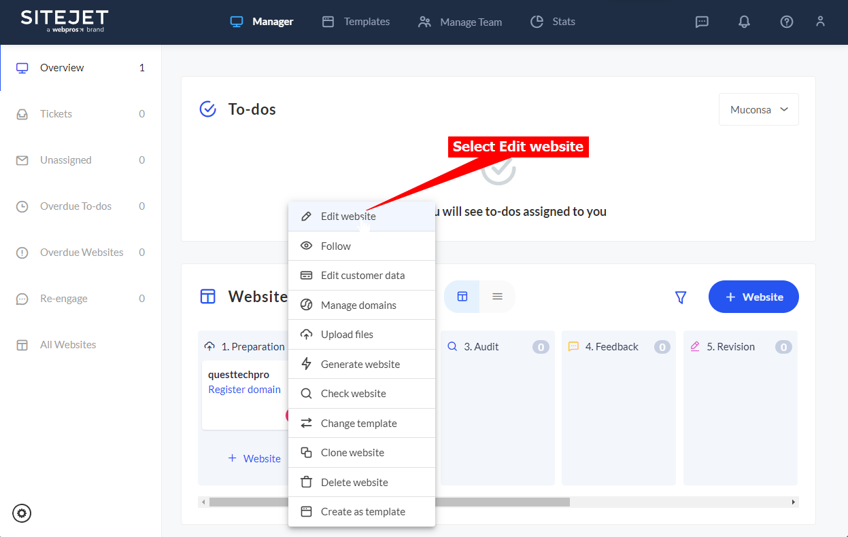Click the filter funnel icon
Viewport: 848px width, 537px height.
(x=680, y=297)
